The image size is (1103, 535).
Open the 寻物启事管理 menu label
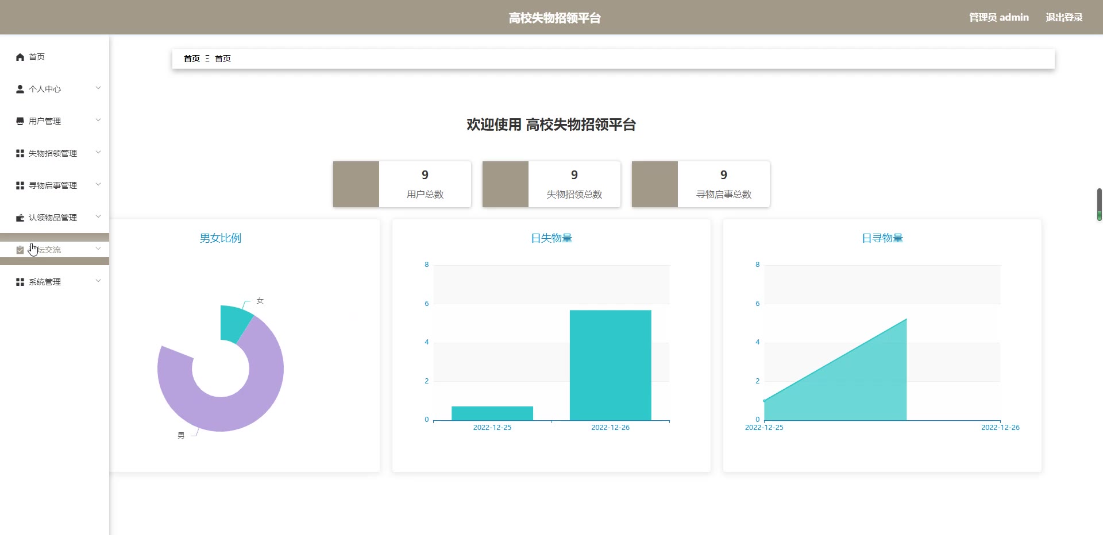point(53,185)
